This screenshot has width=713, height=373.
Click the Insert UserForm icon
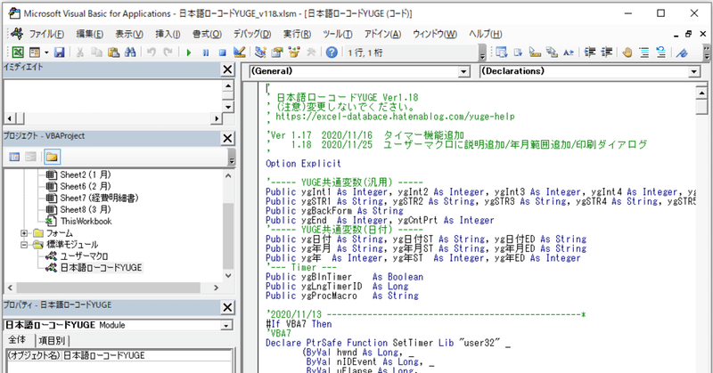point(35,53)
